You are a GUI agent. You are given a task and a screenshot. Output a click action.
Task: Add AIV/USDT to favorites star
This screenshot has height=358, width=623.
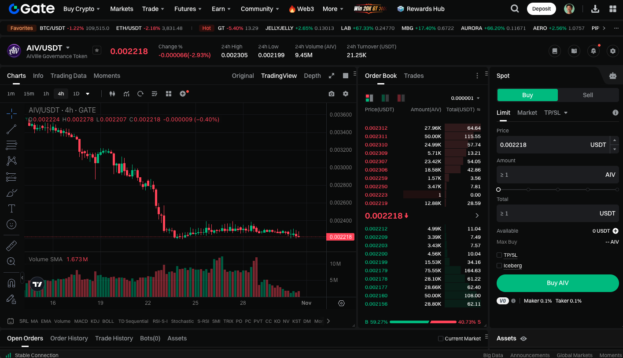pyautogui.click(x=97, y=51)
